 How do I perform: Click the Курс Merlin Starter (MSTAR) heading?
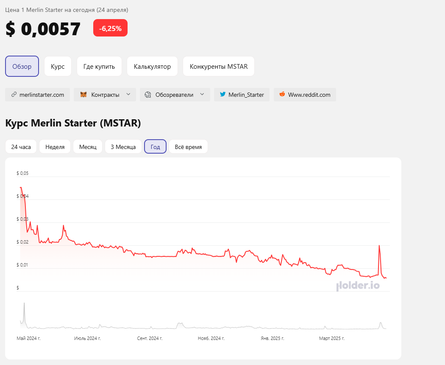[x=73, y=123]
